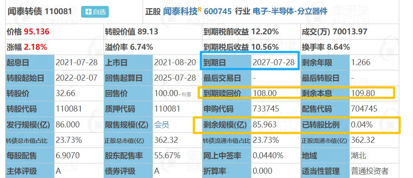Viewport: 413px width, 178px height.
Task: Open stock code 600745 link
Action: (x=217, y=11)
